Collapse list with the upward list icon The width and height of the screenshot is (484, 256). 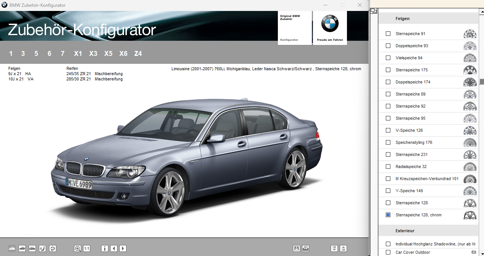point(343,248)
